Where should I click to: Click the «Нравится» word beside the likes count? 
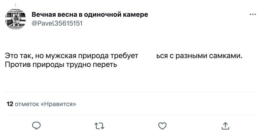pyautogui.click(x=59, y=104)
